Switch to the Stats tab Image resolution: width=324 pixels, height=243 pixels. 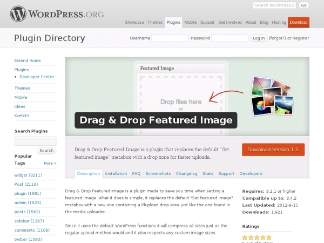(208, 174)
